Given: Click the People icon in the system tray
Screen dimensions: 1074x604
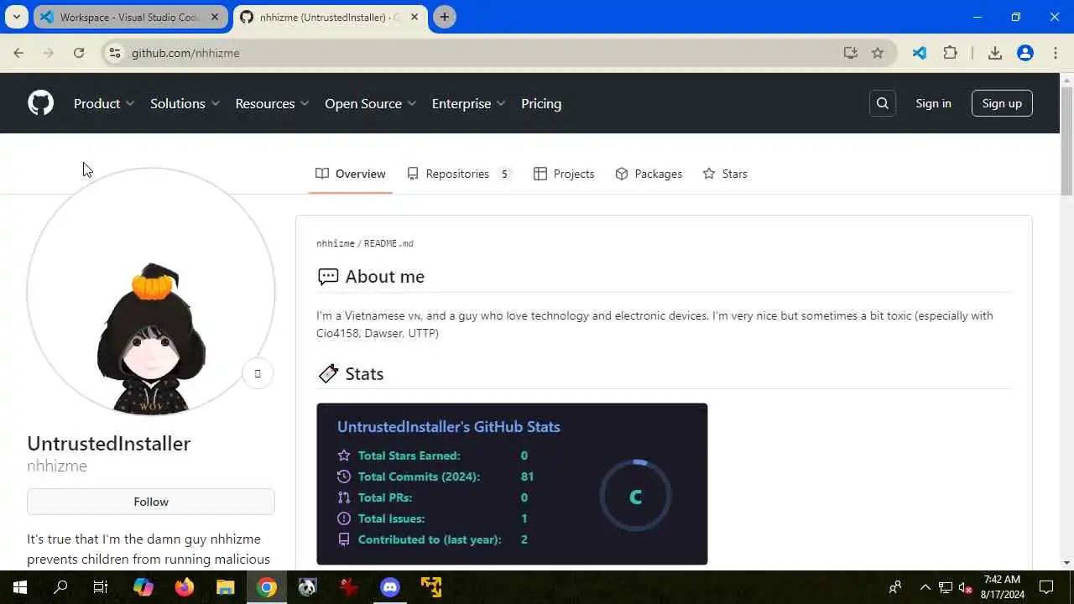Looking at the screenshot, I should (895, 587).
